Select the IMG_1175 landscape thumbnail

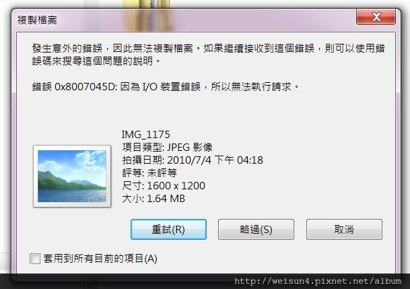point(72,176)
